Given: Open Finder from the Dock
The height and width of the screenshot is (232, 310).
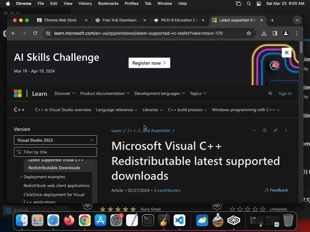Looking at the screenshot, I should pos(22,220).
